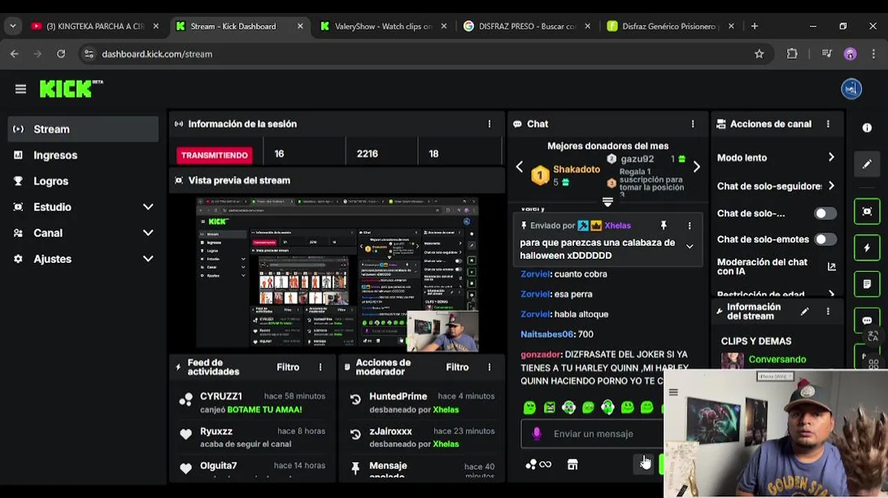
Task: Click the Conversando category link
Action: pyautogui.click(x=777, y=360)
